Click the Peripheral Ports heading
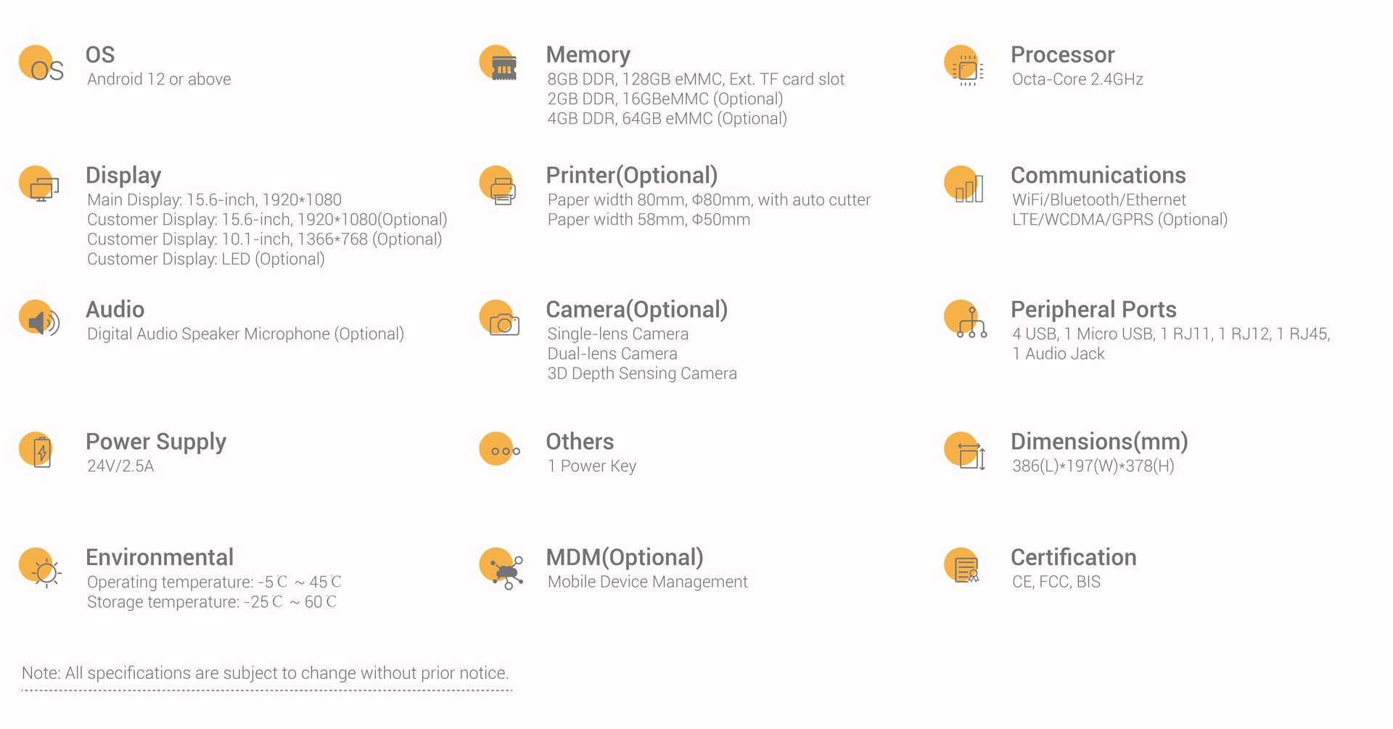This screenshot has height=729, width=1393. pos(1093,310)
